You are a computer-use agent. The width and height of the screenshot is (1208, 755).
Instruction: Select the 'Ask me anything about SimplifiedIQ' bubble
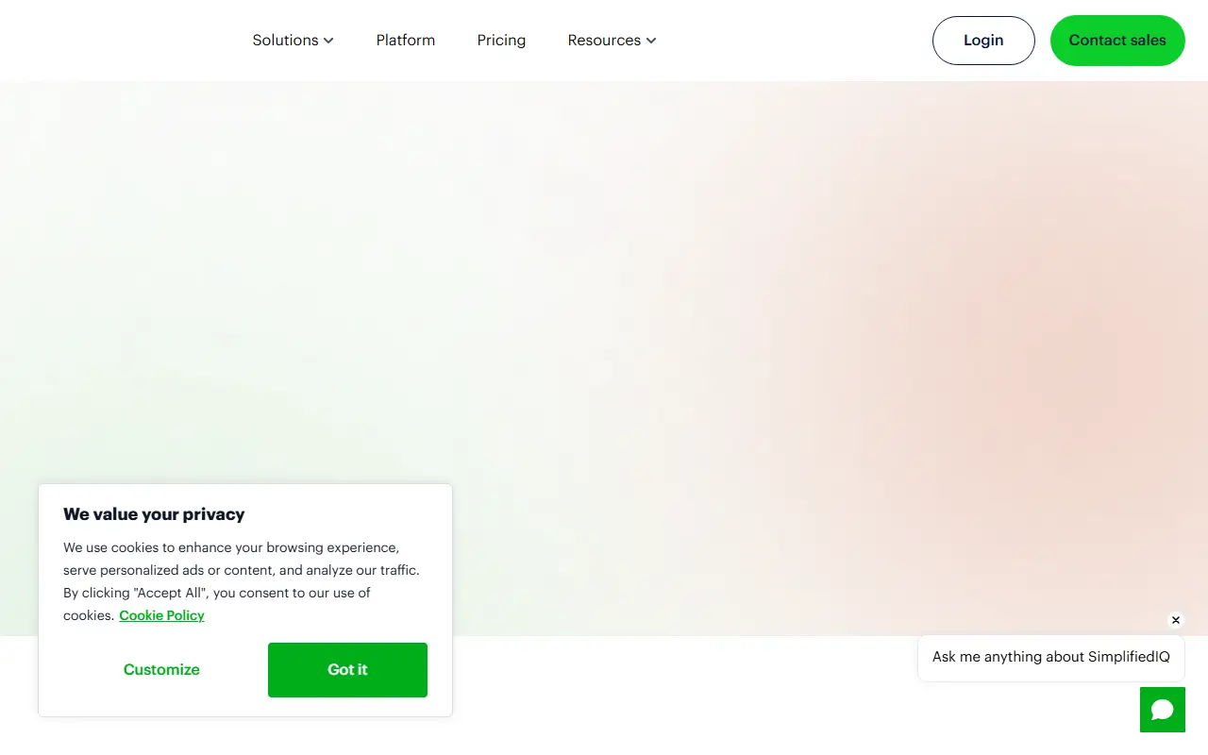[x=1051, y=657]
